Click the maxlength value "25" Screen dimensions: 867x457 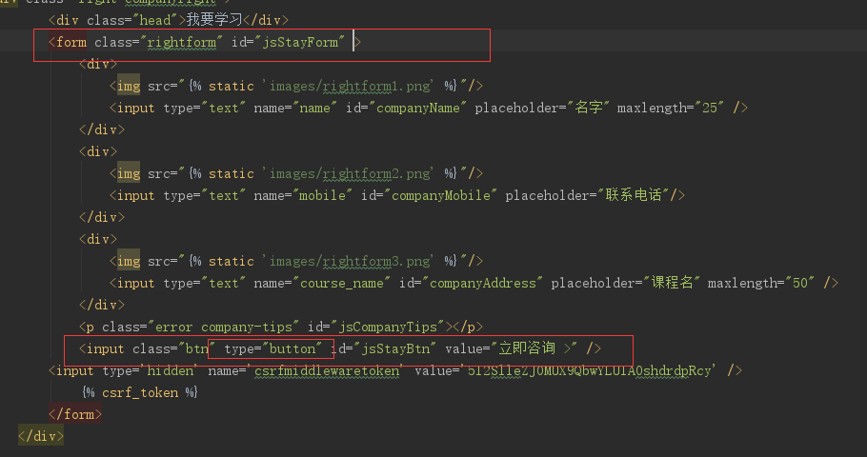(x=710, y=108)
